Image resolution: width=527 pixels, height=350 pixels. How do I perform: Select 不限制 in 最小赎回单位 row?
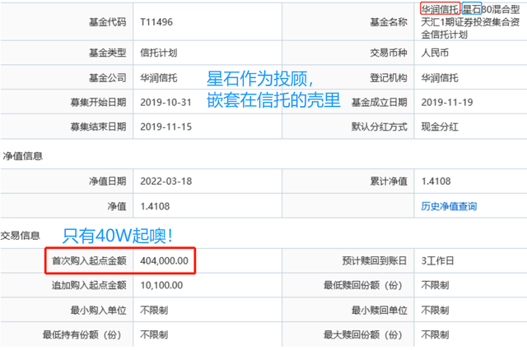[x=435, y=310]
